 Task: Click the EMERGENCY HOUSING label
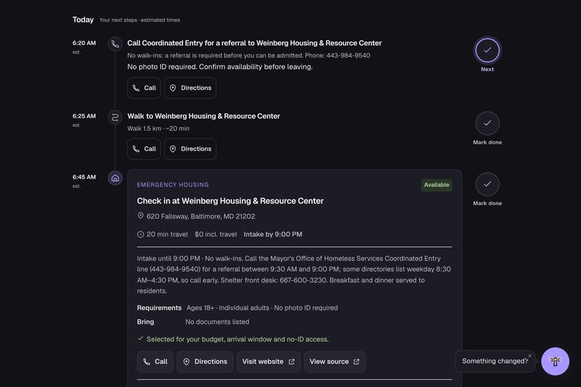(x=173, y=184)
